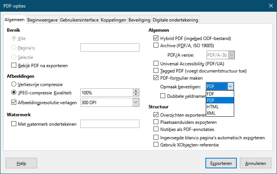
Task: Switch to the Beveiliging tab
Action: click(139, 20)
